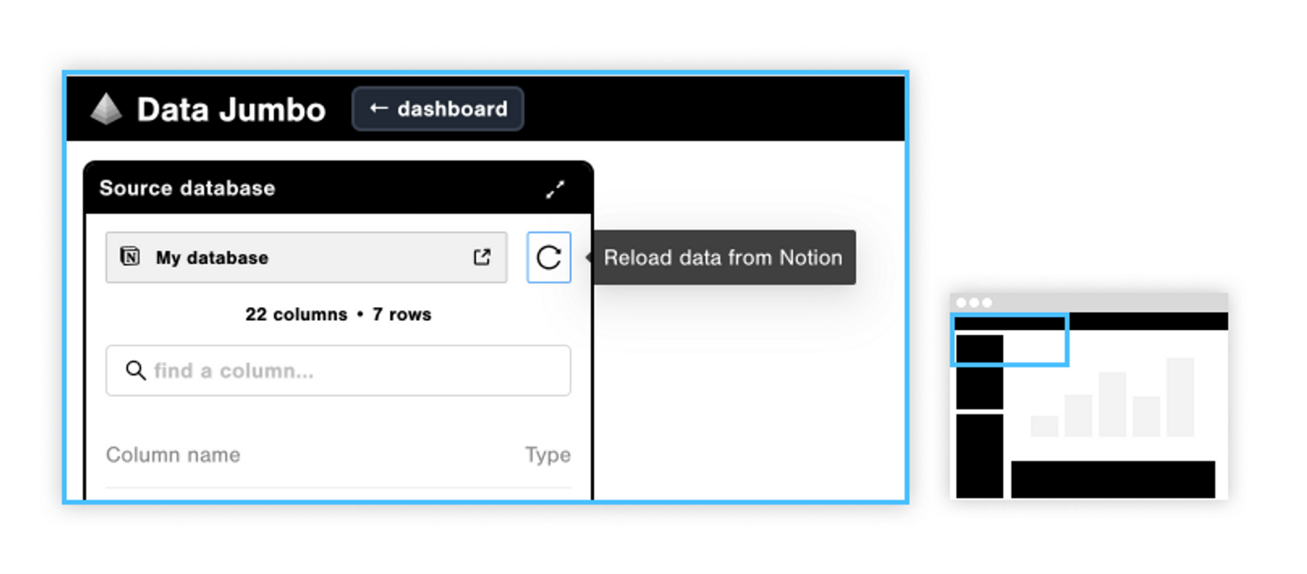
Task: Click the "Reload data from Notion" tooltip
Action: click(x=723, y=258)
